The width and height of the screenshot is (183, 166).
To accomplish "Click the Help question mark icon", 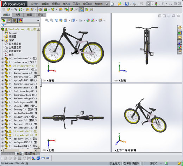I will (x=163, y=4).
